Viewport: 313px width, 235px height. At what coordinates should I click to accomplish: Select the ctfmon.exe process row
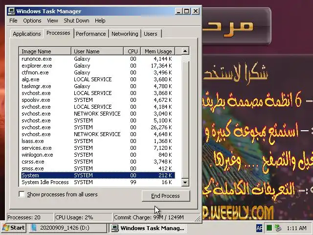[98, 72]
